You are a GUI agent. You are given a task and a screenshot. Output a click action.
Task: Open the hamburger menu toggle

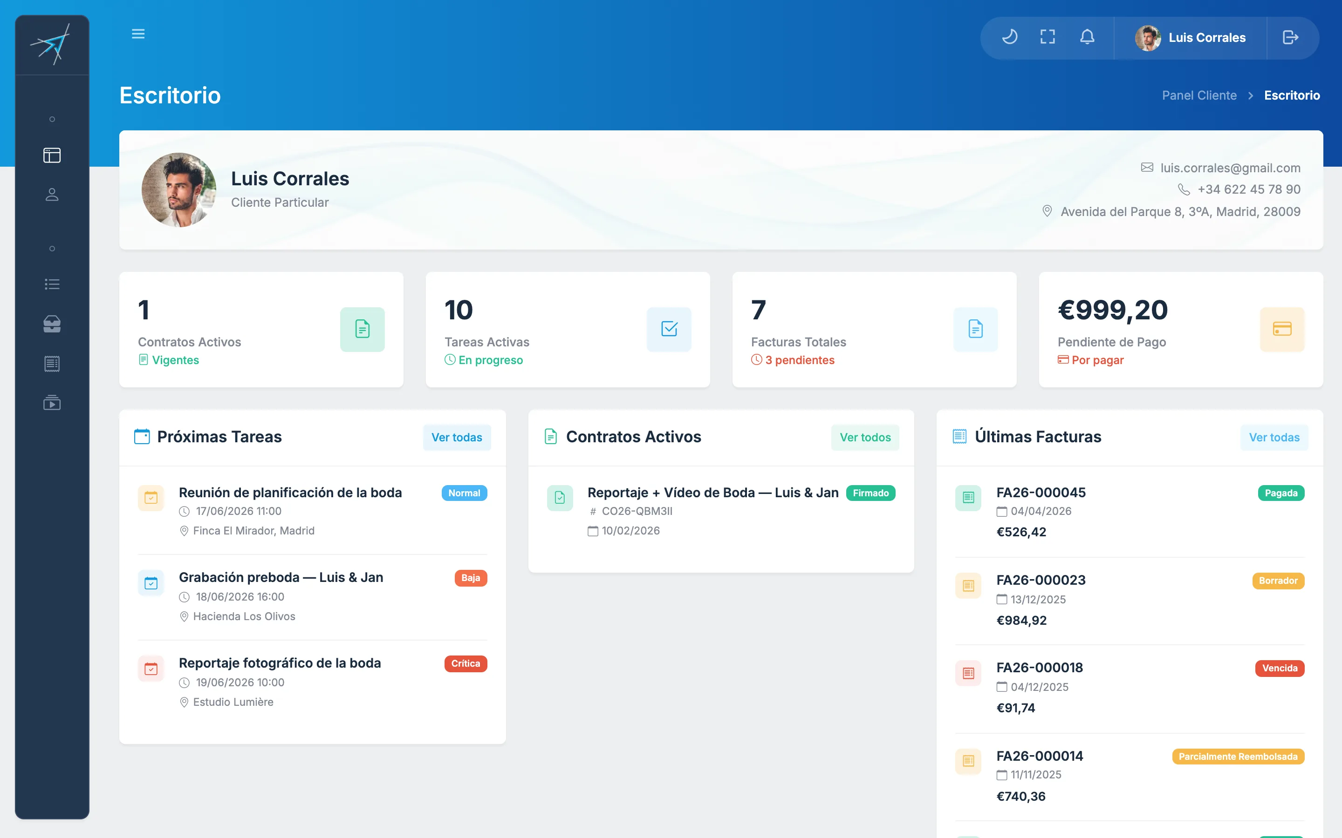[x=138, y=34]
